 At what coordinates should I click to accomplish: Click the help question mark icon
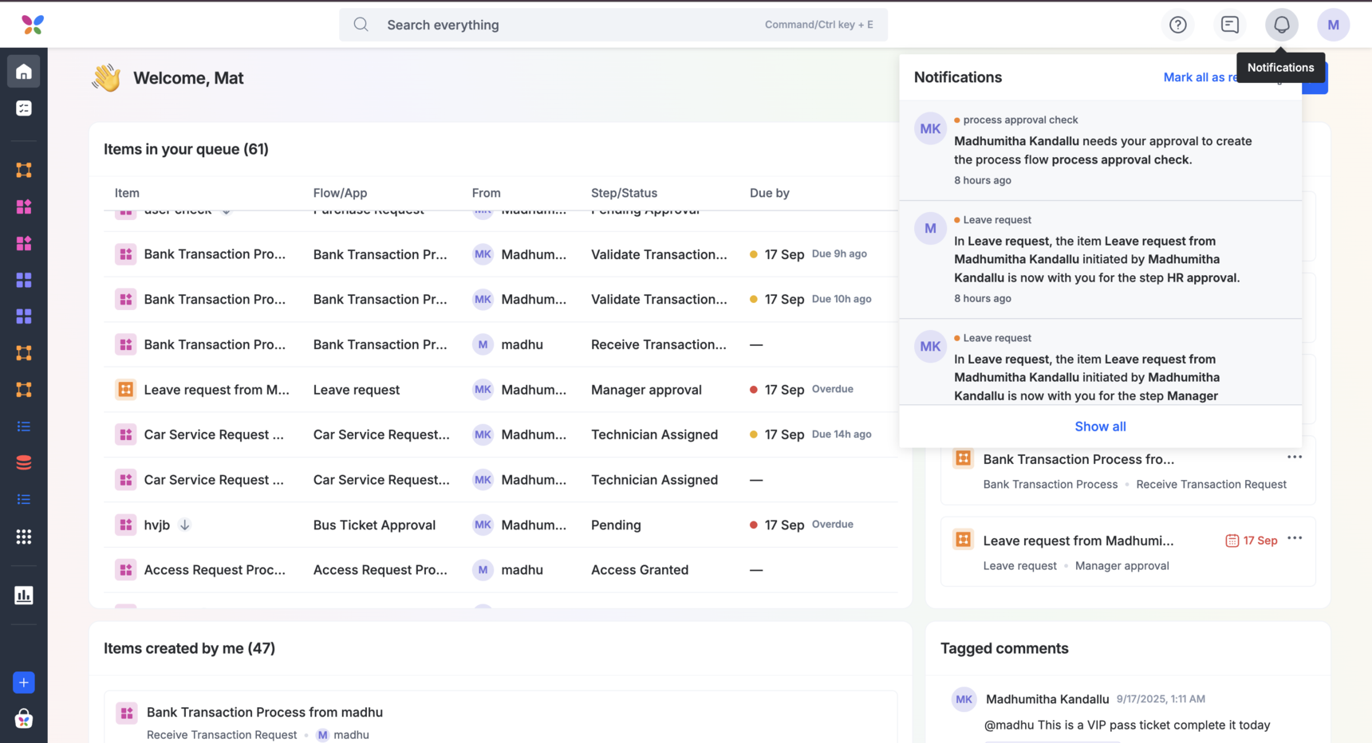pos(1177,25)
